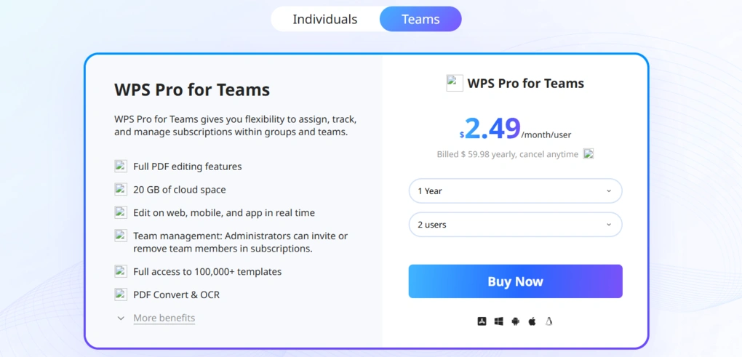742x357 pixels.
Task: Click the icon beside Full PDF editing features
Action: pos(121,166)
